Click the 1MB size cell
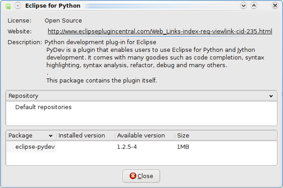Screen dimensions: 283x188 pyautogui.click(x=183, y=147)
